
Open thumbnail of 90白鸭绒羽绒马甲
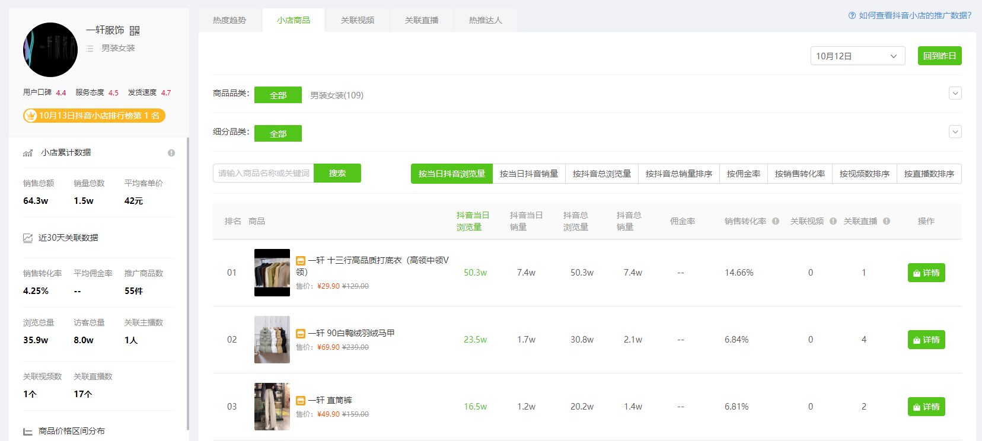pyautogui.click(x=272, y=340)
